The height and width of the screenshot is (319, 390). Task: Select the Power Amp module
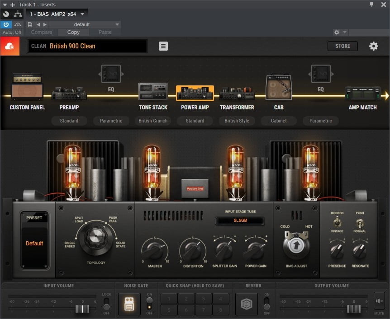[195, 93]
